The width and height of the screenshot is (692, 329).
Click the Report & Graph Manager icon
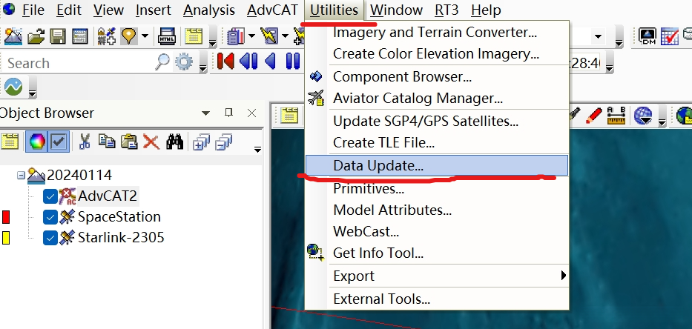point(236,36)
